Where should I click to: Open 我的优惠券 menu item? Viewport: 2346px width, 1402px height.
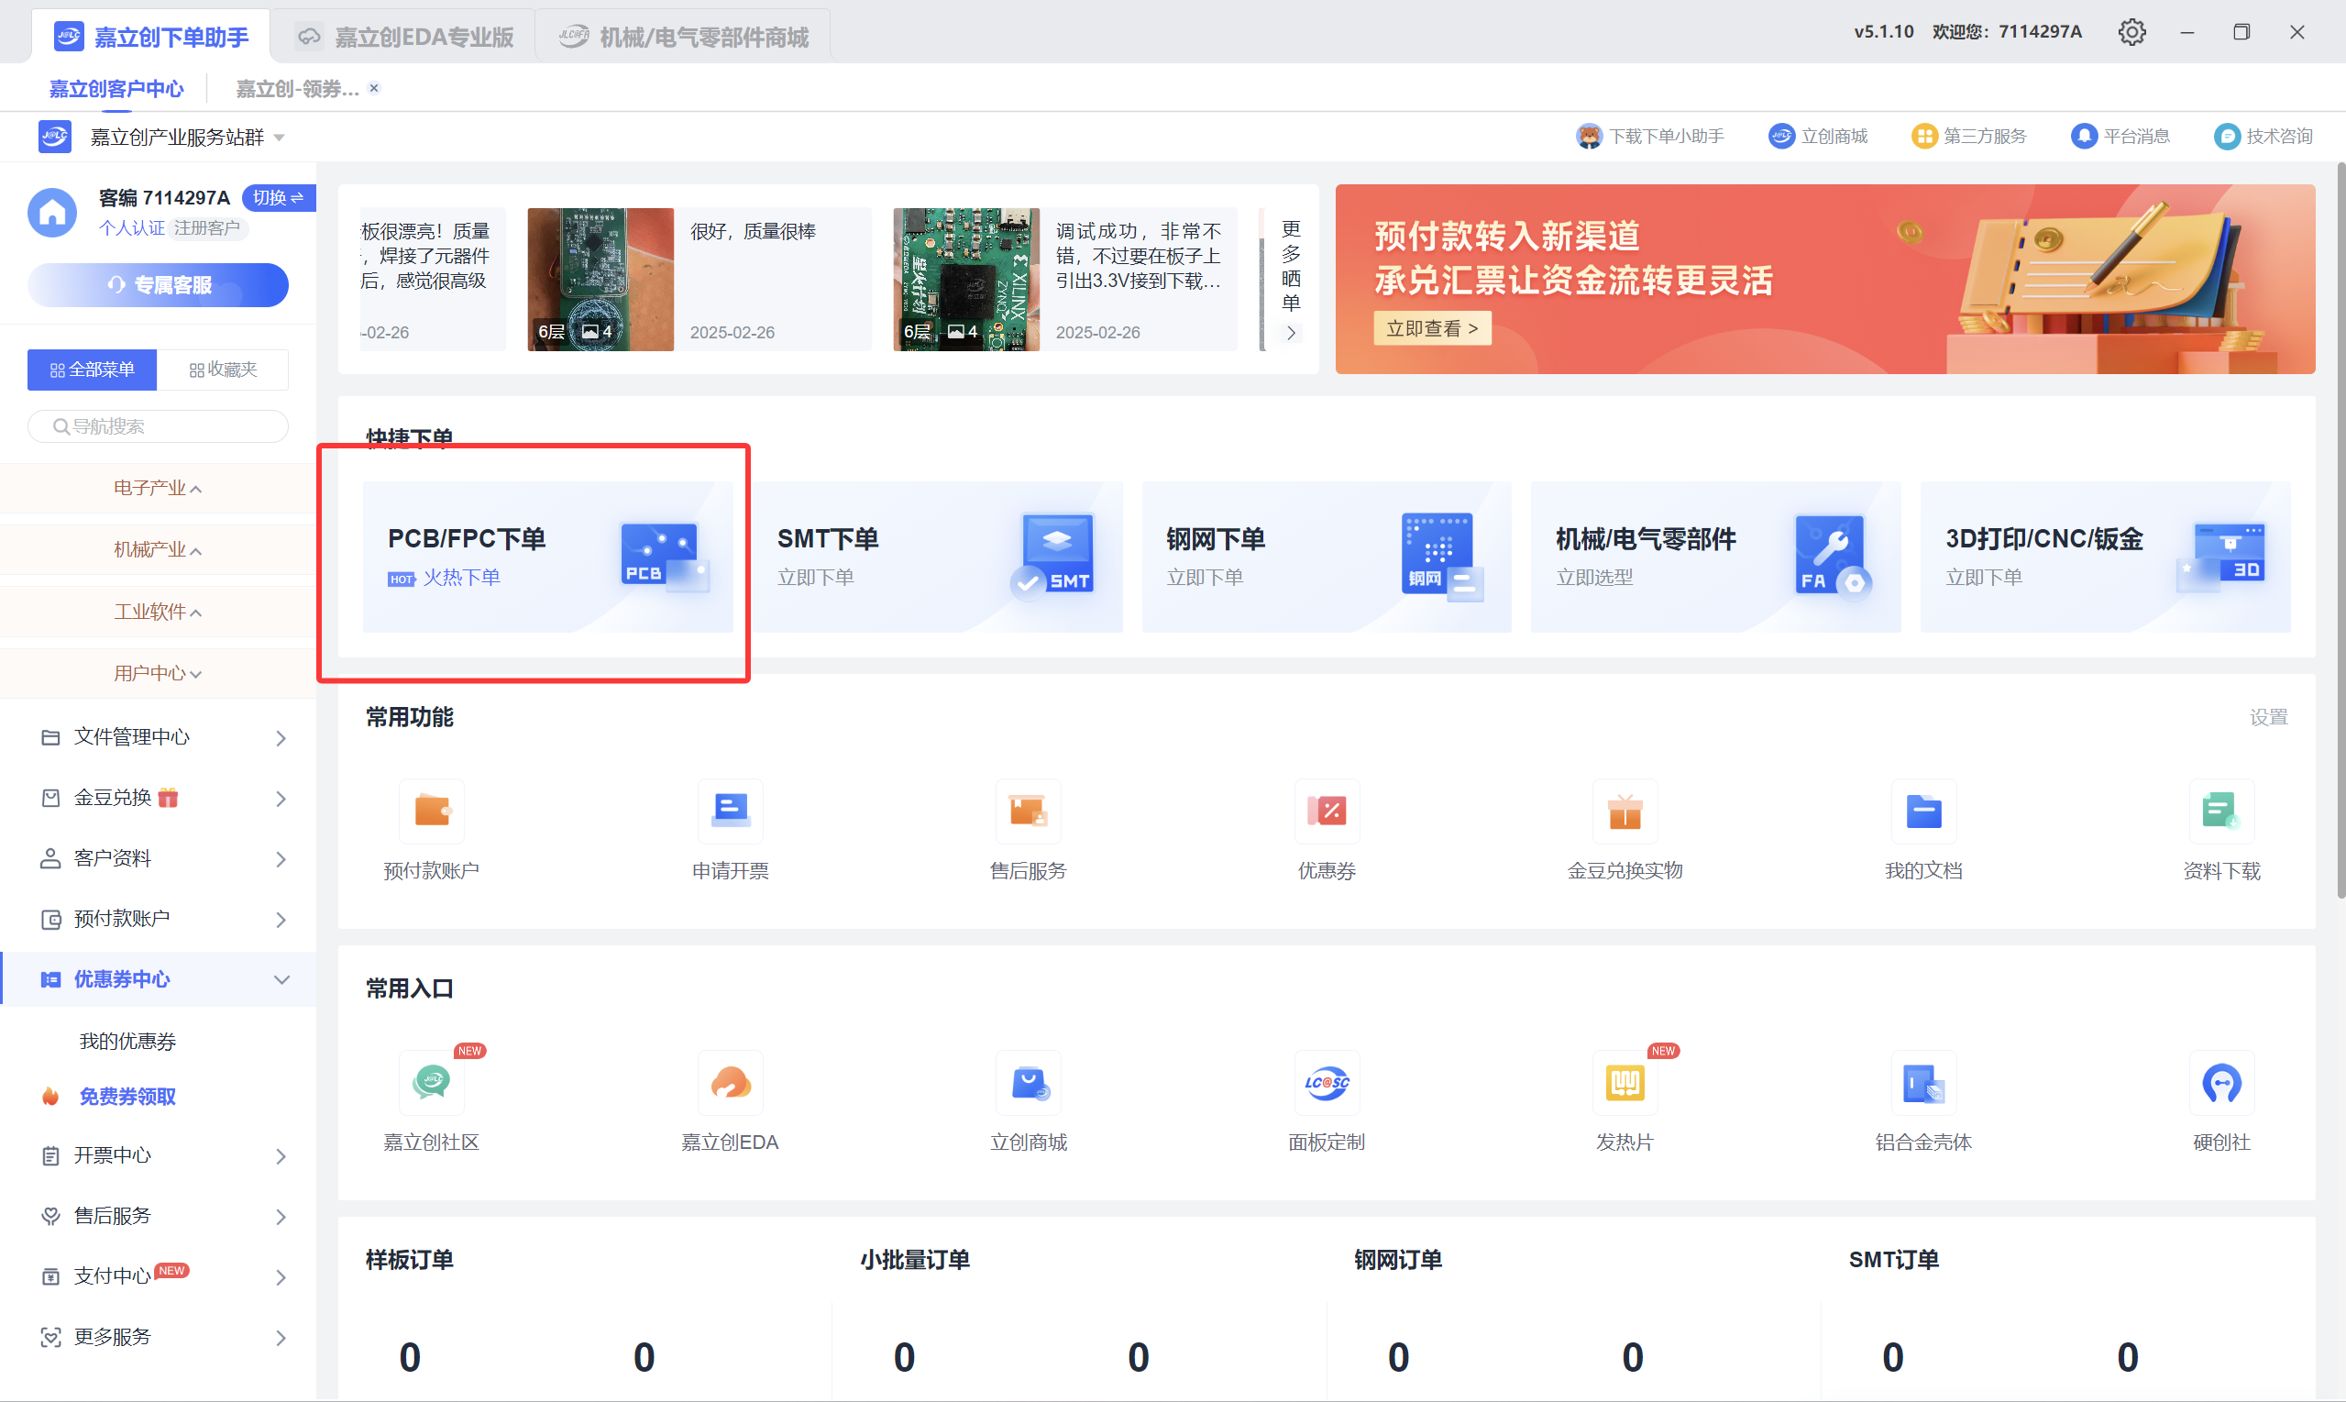tap(127, 1041)
